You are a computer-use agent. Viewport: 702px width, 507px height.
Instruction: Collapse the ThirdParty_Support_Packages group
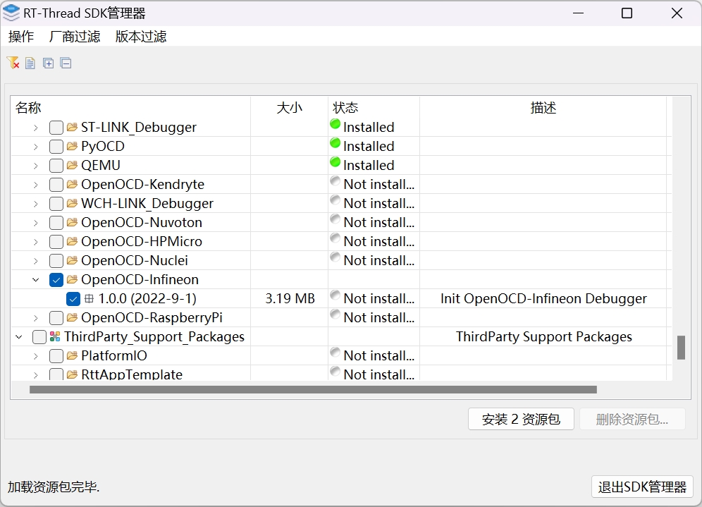click(19, 337)
